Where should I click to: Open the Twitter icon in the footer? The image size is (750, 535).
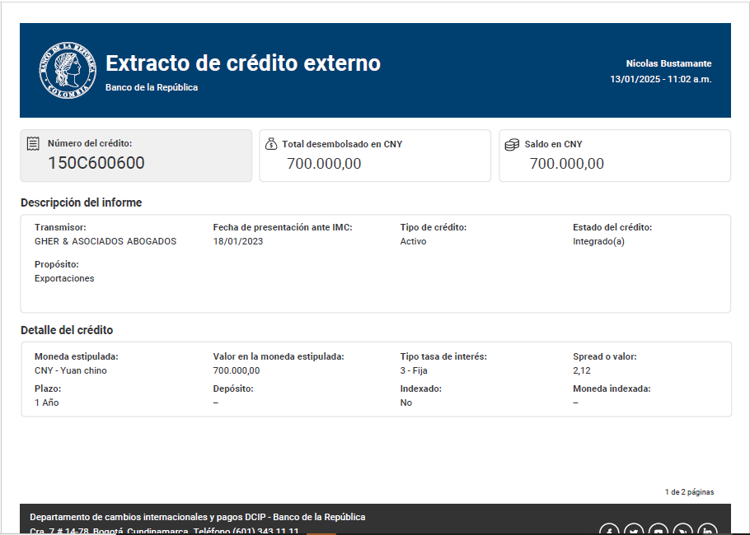(634, 531)
